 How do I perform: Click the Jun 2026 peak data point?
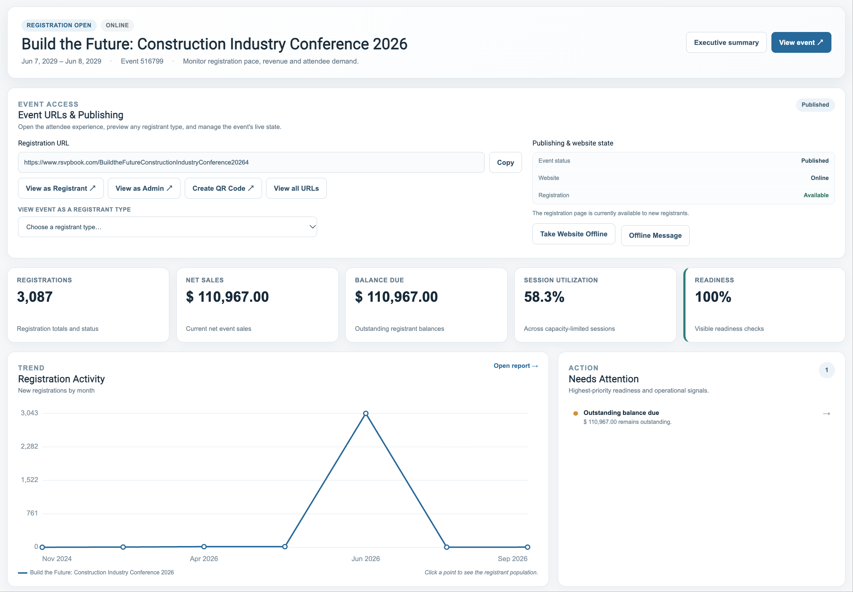(366, 413)
